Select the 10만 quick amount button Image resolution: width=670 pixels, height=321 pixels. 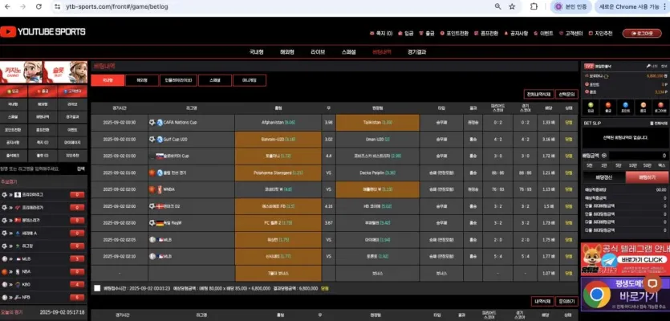pos(632,165)
